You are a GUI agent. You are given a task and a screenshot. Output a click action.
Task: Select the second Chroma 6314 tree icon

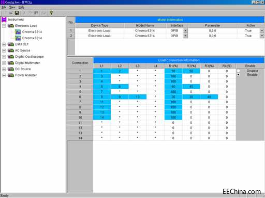(x=18, y=38)
